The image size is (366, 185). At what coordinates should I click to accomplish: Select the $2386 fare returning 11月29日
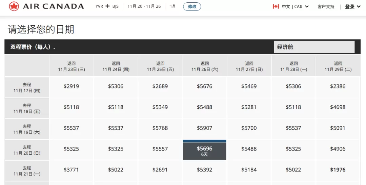tap(338, 86)
